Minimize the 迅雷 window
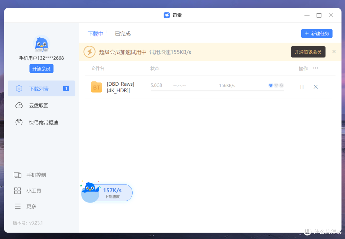The width and height of the screenshot is (345, 239). 307,15
